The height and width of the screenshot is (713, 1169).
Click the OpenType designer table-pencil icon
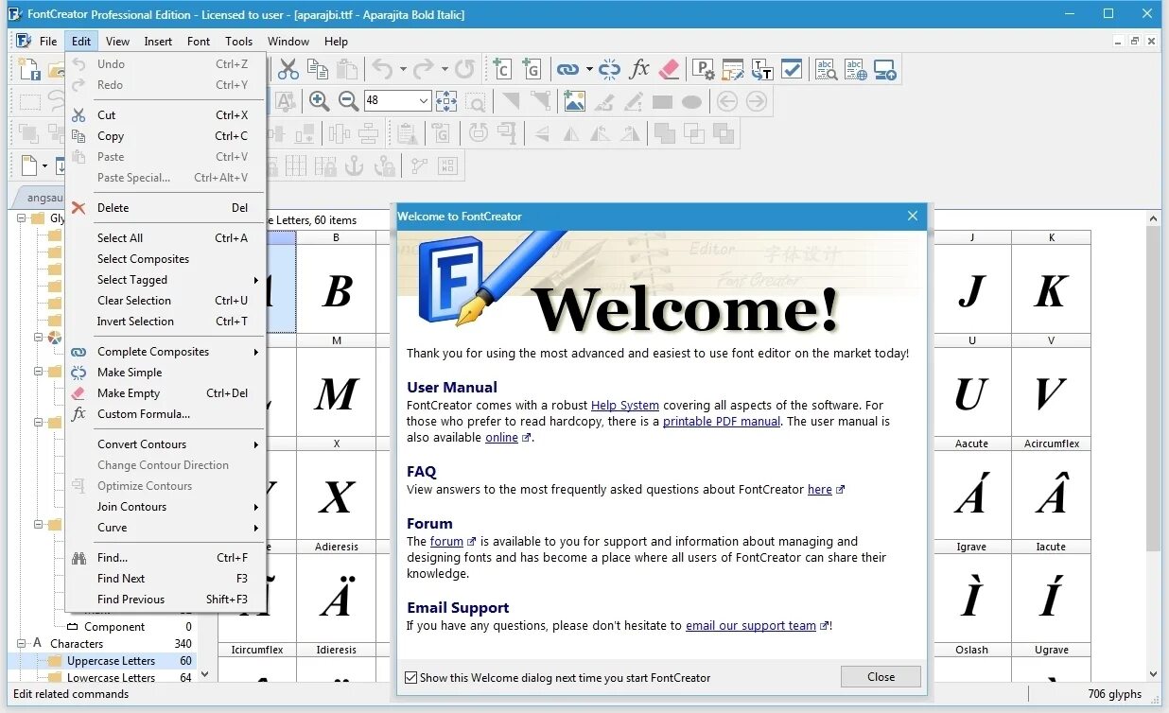[x=733, y=69]
